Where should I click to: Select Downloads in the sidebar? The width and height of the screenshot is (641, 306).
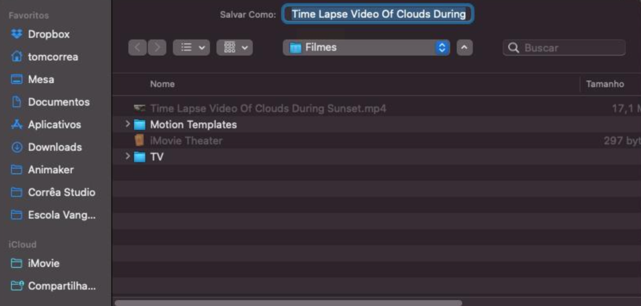tap(54, 147)
